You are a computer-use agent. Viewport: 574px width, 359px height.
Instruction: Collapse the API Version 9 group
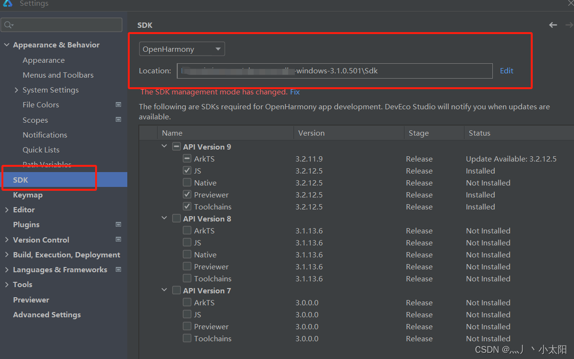click(x=164, y=146)
